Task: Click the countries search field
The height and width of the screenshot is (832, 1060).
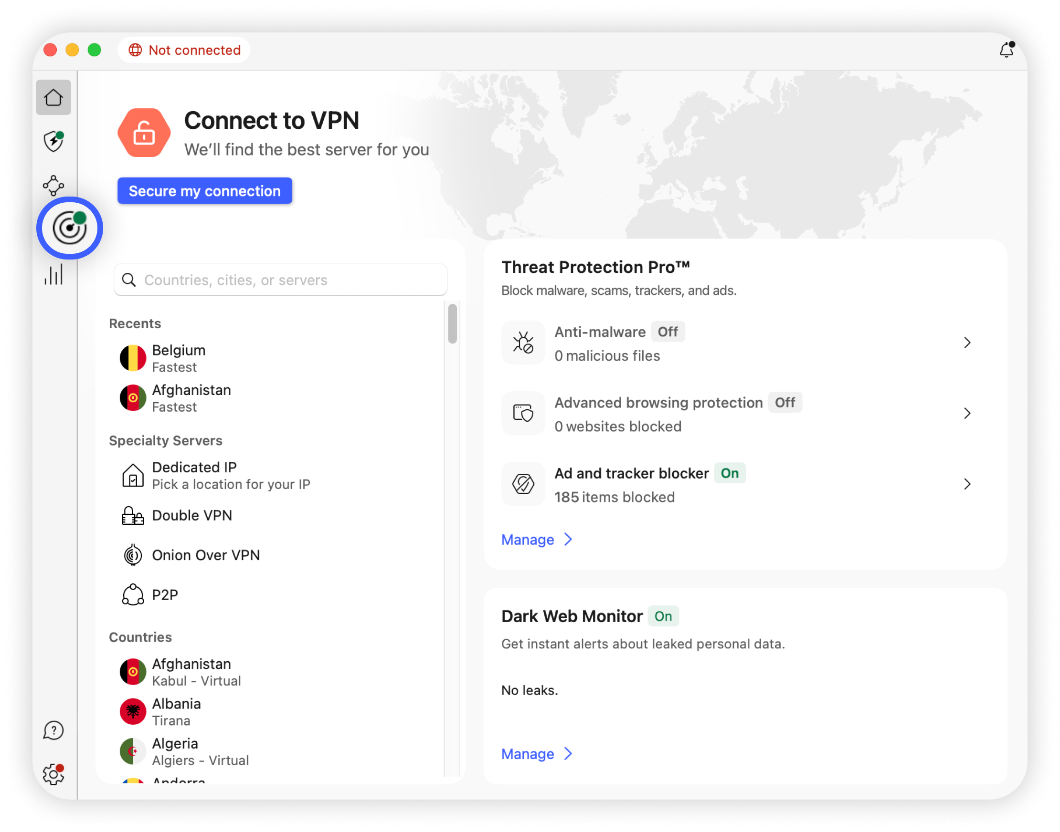Action: point(281,280)
